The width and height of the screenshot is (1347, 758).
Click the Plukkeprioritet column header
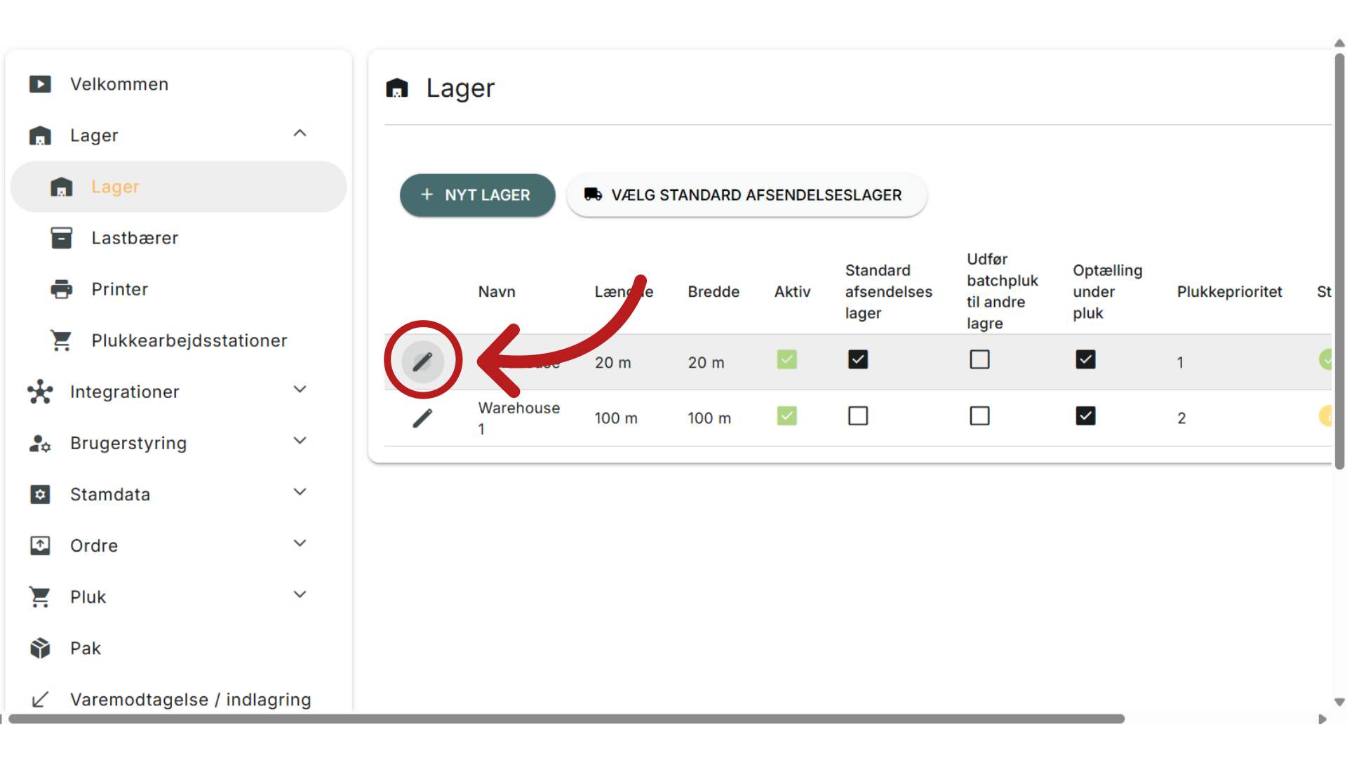[x=1229, y=291]
